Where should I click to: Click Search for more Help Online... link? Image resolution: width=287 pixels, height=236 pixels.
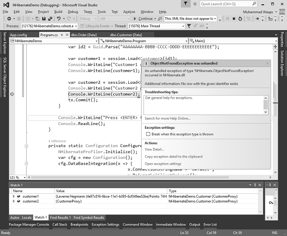(167, 118)
